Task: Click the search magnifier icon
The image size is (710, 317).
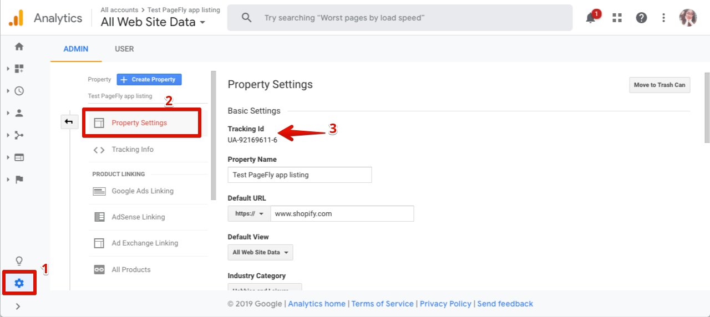Action: click(x=247, y=18)
